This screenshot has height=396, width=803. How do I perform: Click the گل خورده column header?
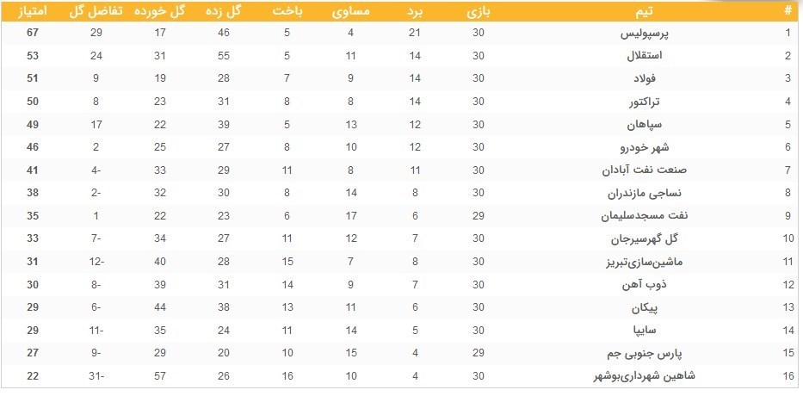[x=160, y=12]
